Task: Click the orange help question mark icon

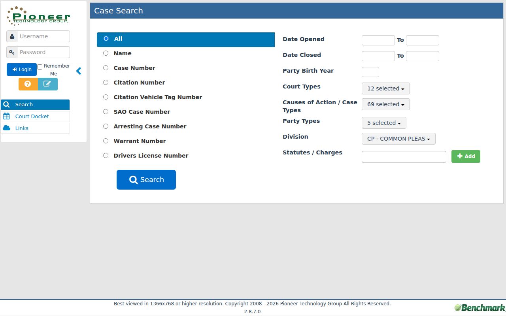Action: pyautogui.click(x=28, y=84)
